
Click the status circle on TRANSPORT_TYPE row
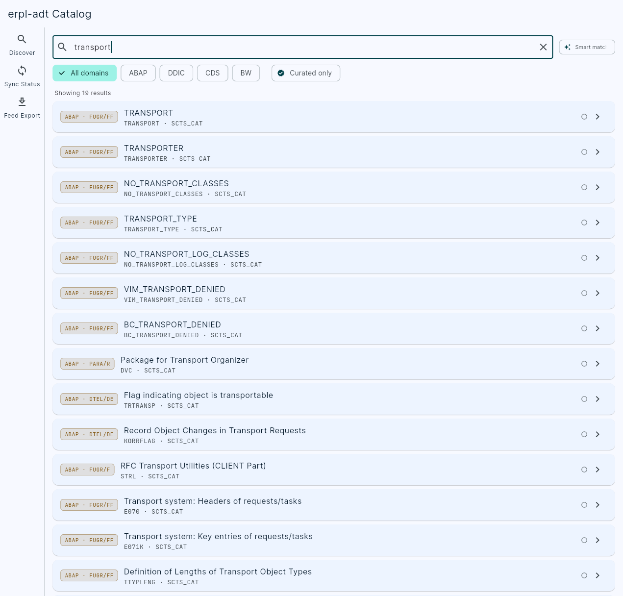(x=584, y=223)
